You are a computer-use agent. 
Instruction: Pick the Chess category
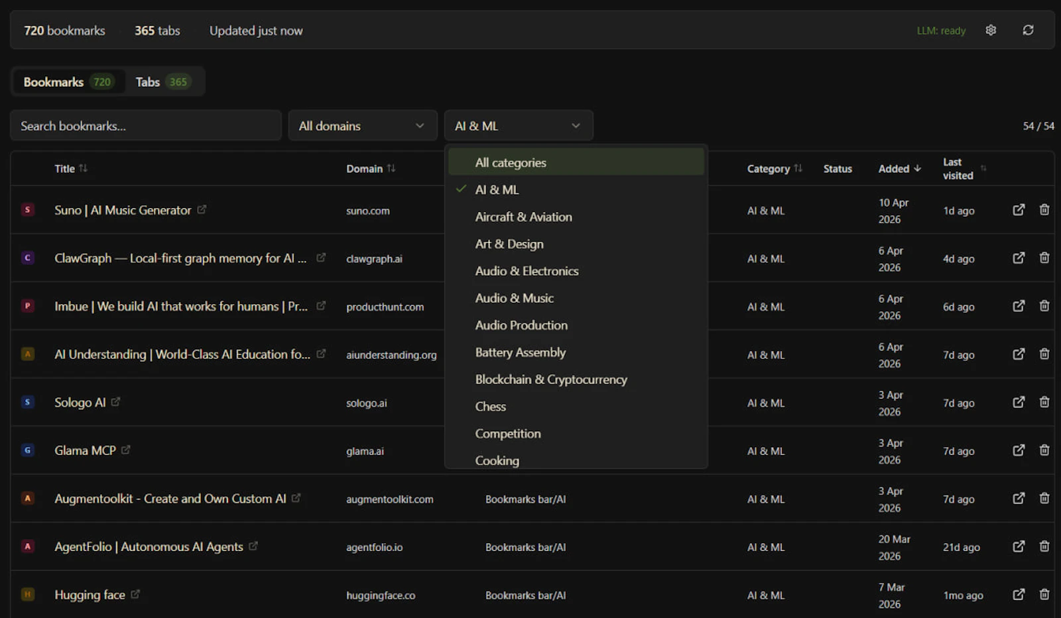click(x=576, y=407)
